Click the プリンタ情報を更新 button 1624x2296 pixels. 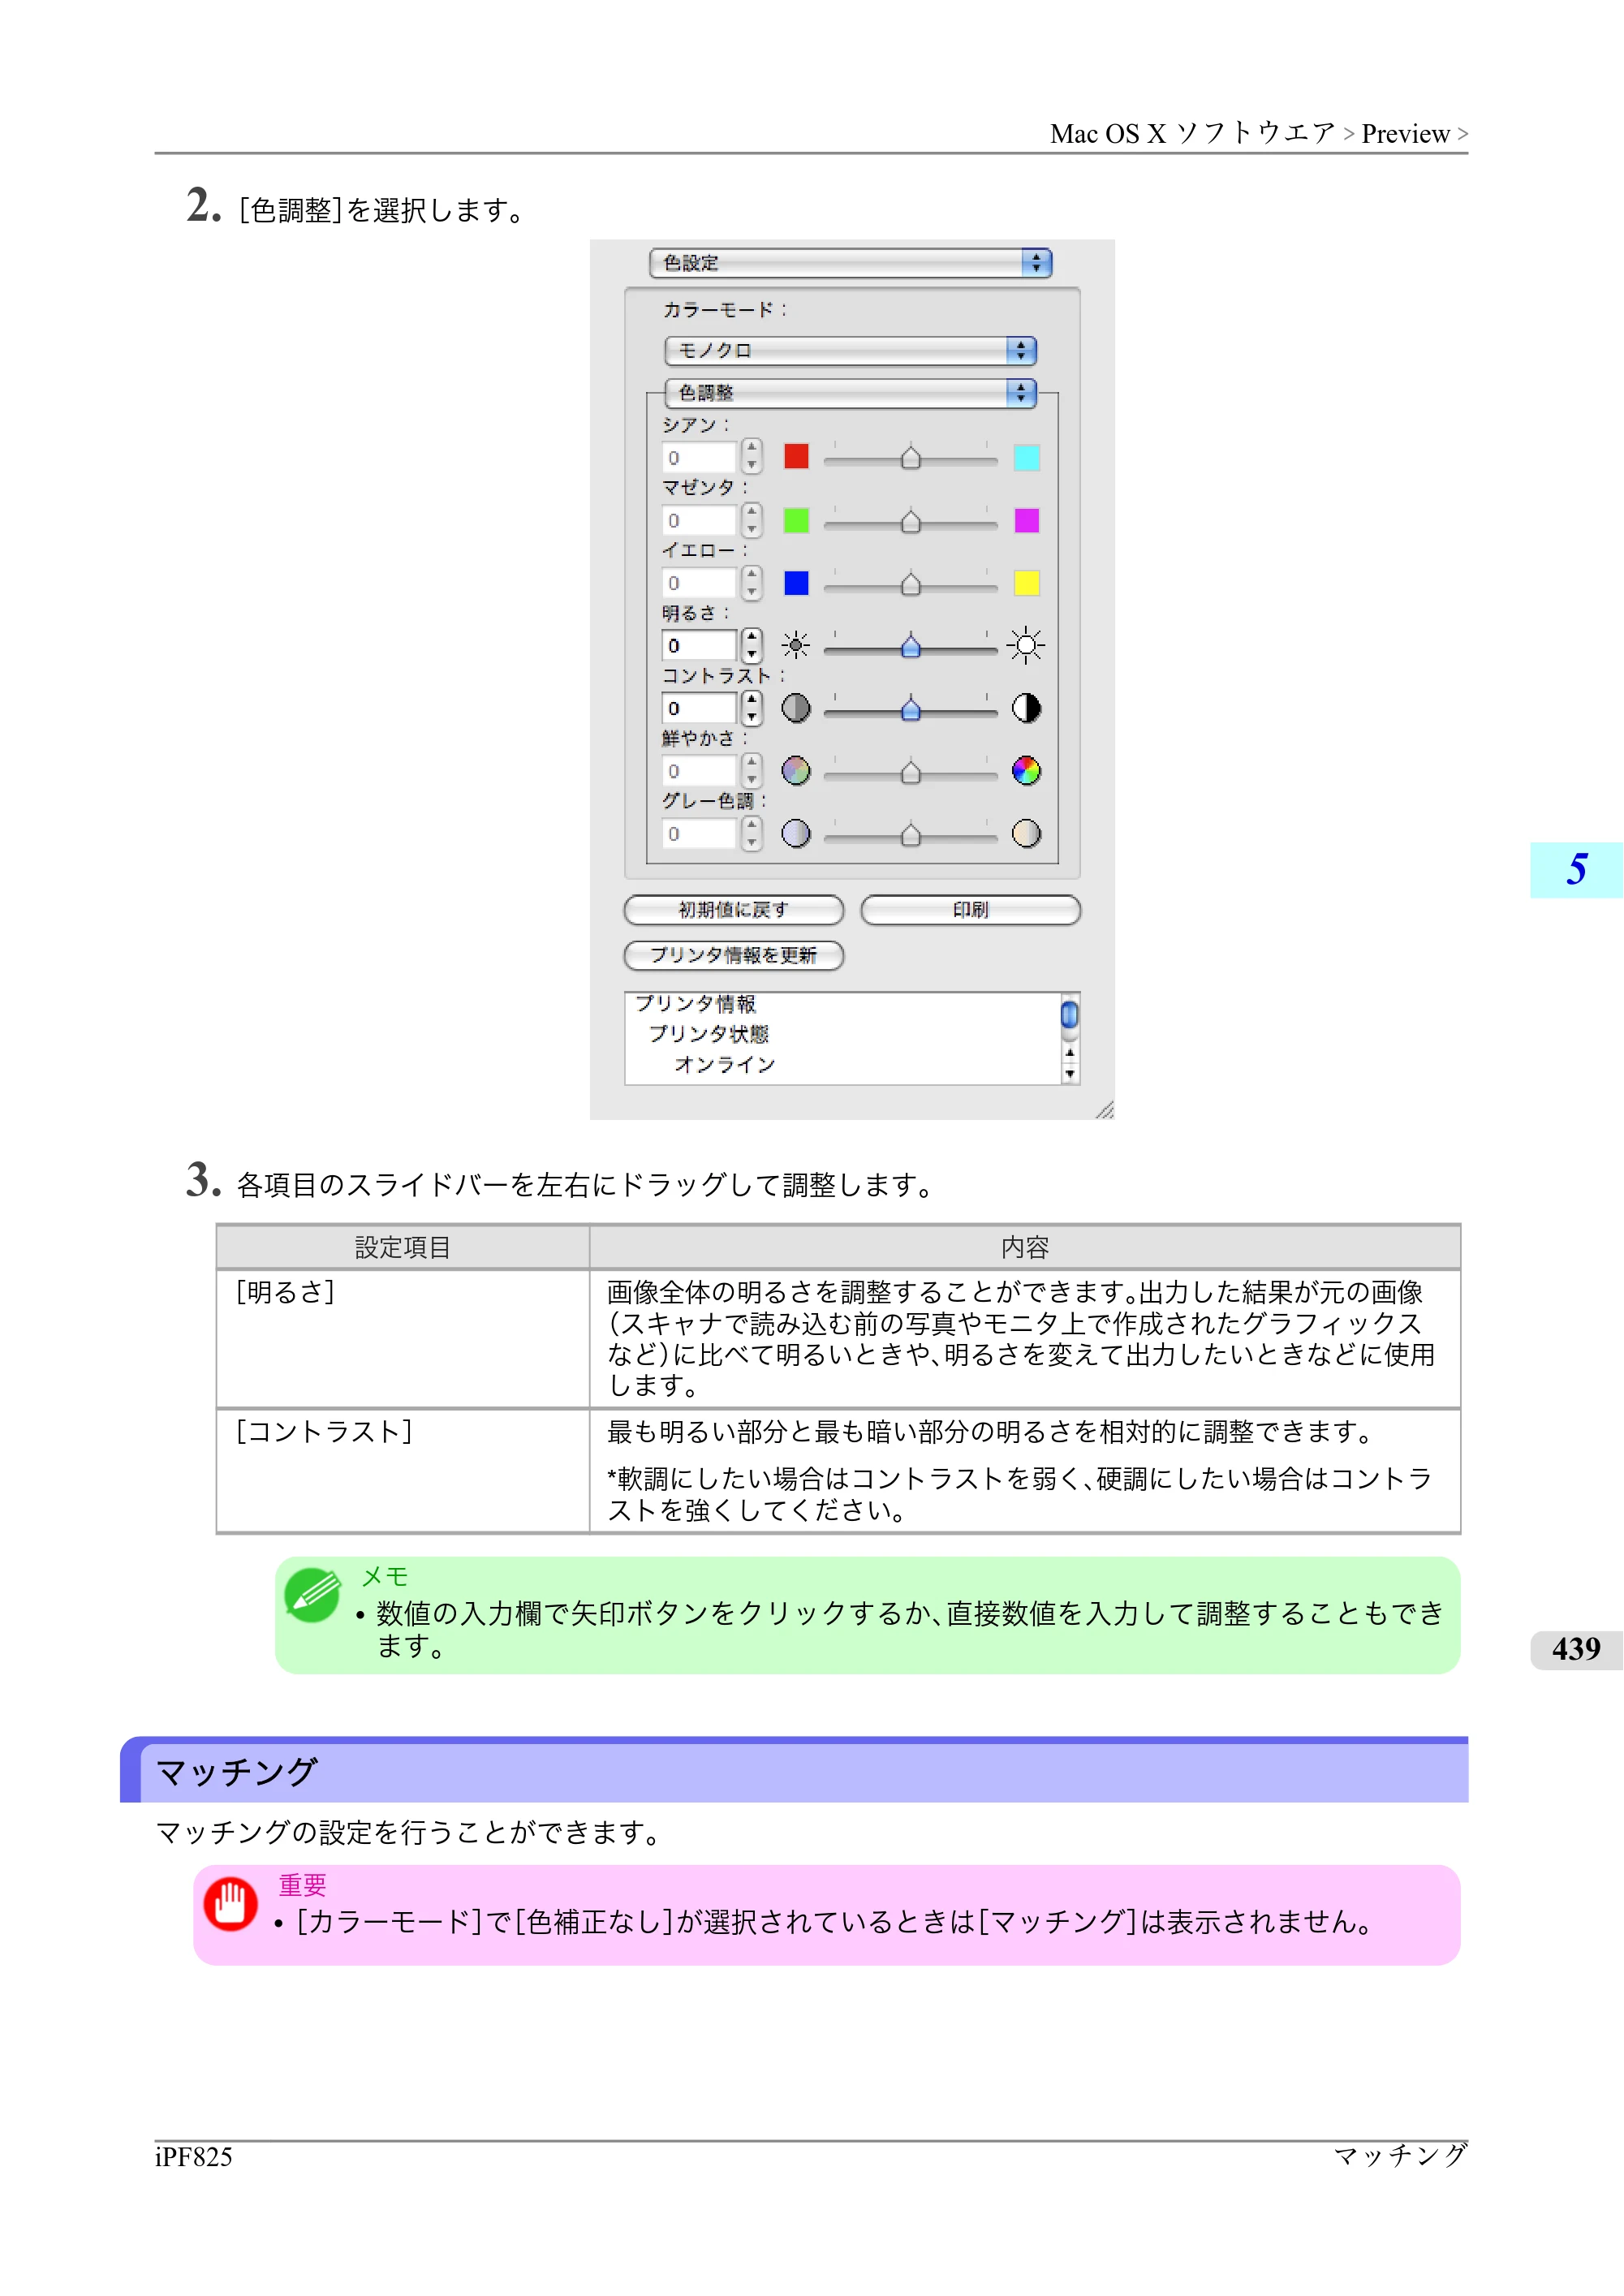point(734,956)
